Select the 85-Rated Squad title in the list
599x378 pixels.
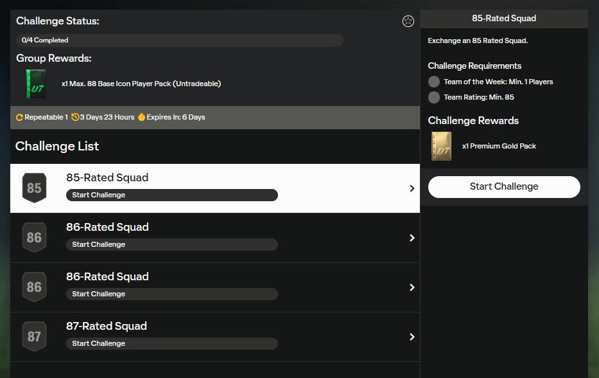click(107, 177)
